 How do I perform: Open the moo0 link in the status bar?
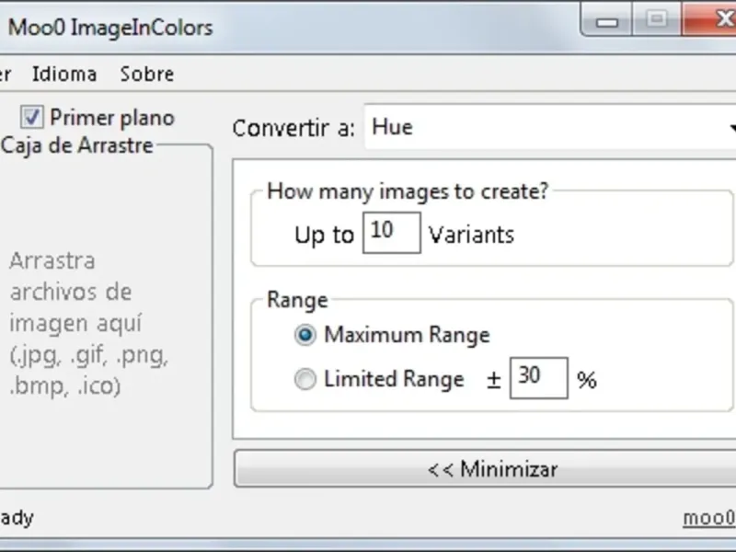click(709, 518)
